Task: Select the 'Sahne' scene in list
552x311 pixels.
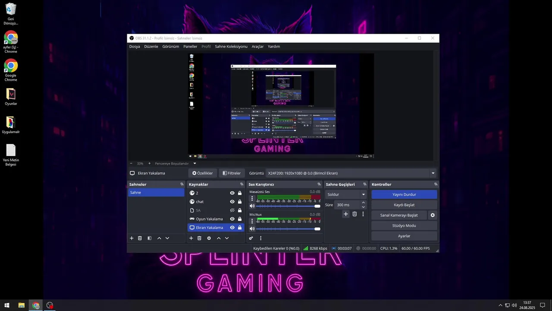Action: coord(156,193)
